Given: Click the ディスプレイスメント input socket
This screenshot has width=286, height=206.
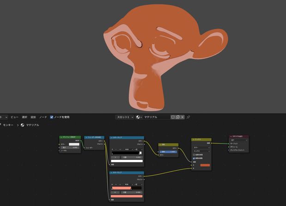Looking at the screenshot, I should [x=229, y=150].
